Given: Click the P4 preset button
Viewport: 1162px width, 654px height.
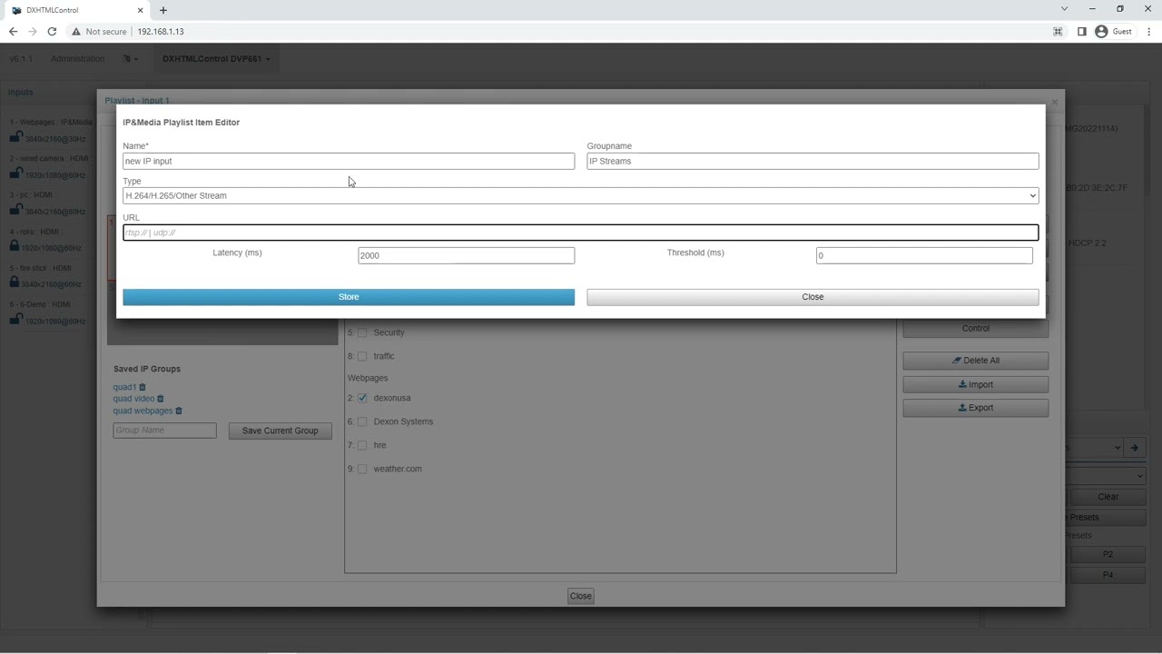Looking at the screenshot, I should pos(1108,575).
